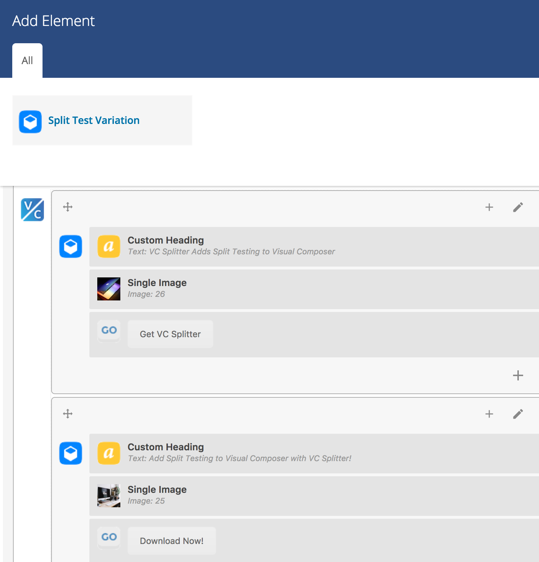Add a Split Test Variation element
The height and width of the screenshot is (562, 539).
pos(102,120)
